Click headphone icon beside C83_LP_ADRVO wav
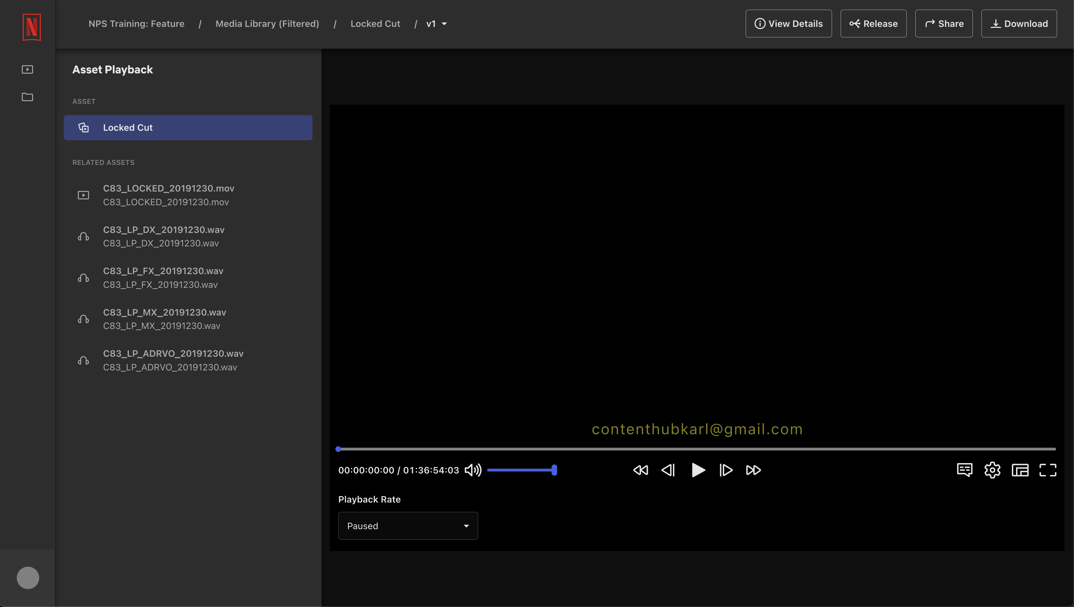This screenshot has height=607, width=1074. tap(83, 360)
